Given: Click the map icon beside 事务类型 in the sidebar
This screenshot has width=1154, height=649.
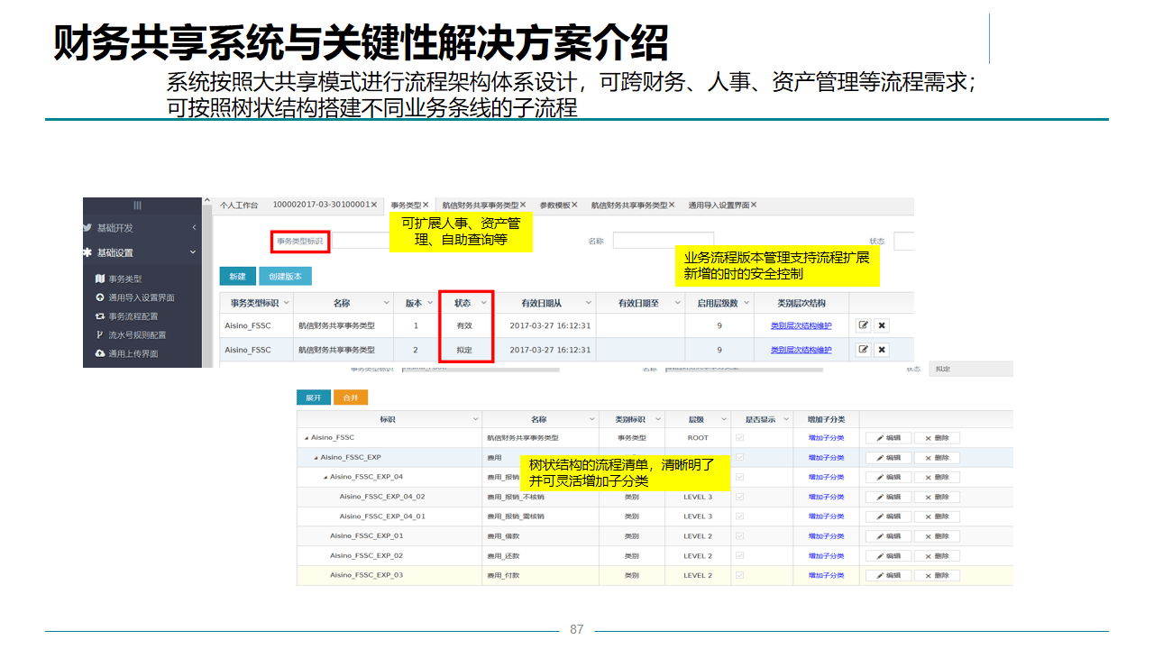Looking at the screenshot, I should point(100,279).
